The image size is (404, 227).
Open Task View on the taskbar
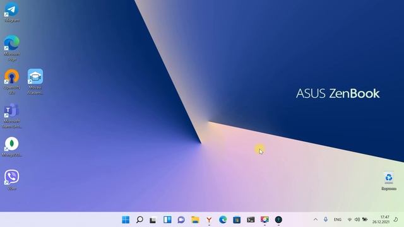click(153, 219)
